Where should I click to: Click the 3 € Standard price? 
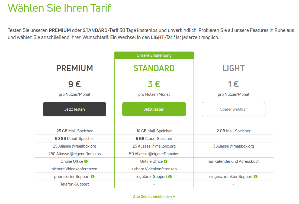coord(154,84)
